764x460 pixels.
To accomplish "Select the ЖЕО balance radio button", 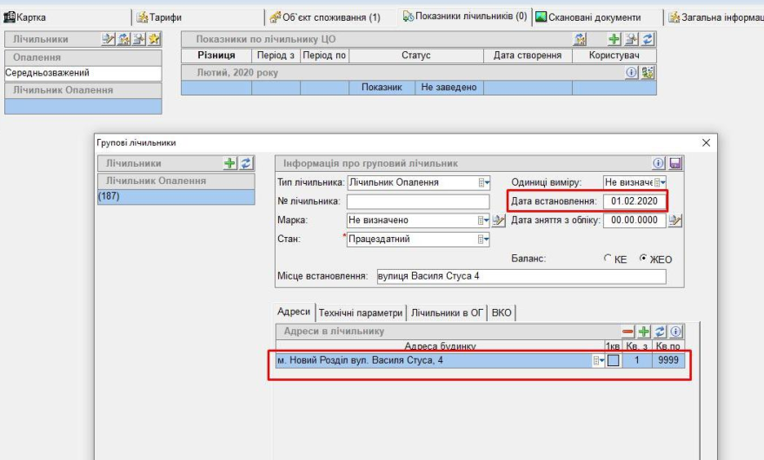I will tap(643, 259).
